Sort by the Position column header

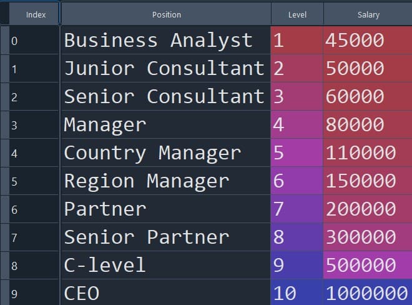tap(166, 14)
